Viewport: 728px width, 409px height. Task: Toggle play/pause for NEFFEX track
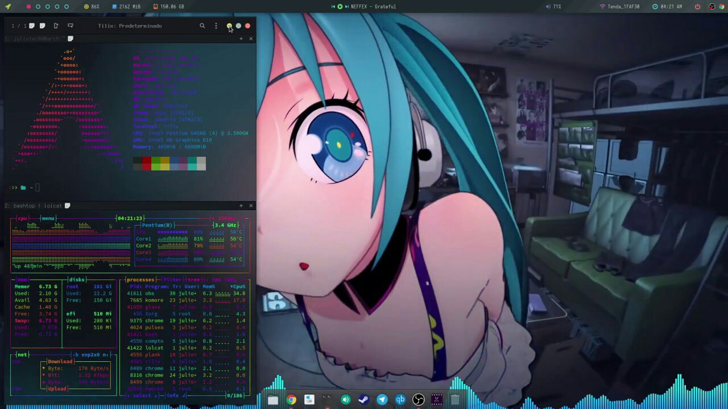340,7
